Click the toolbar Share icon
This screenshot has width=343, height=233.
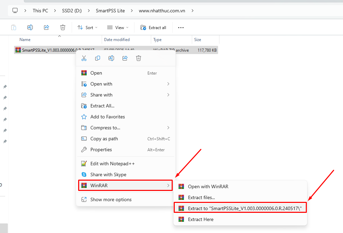tap(46, 27)
